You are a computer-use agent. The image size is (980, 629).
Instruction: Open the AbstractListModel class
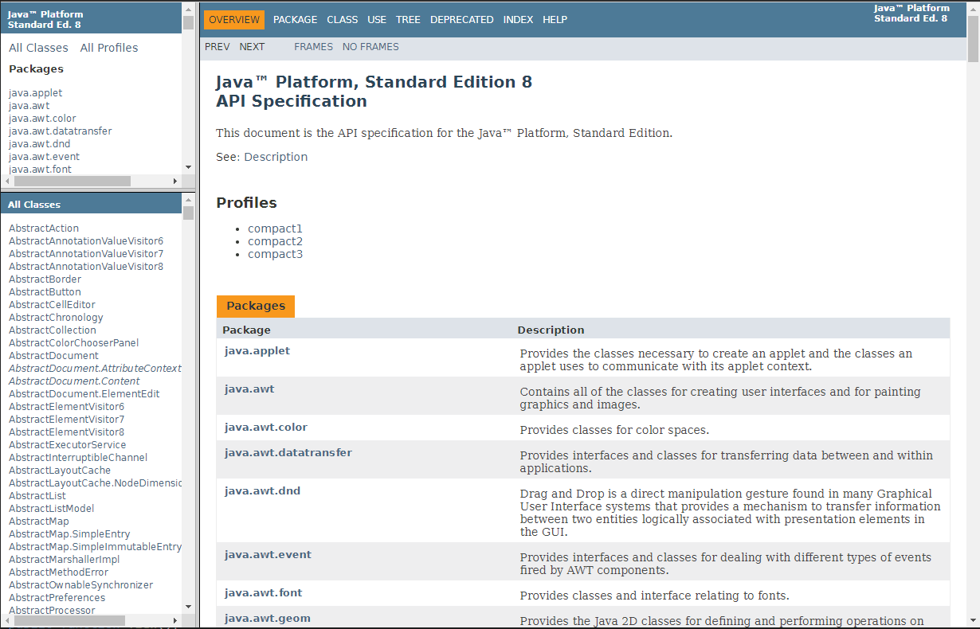point(51,509)
